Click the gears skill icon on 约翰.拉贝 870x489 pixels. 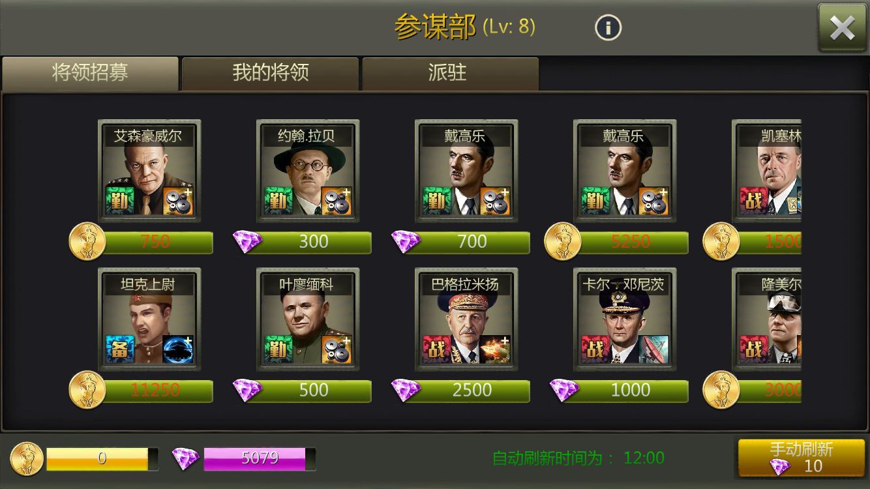point(337,201)
